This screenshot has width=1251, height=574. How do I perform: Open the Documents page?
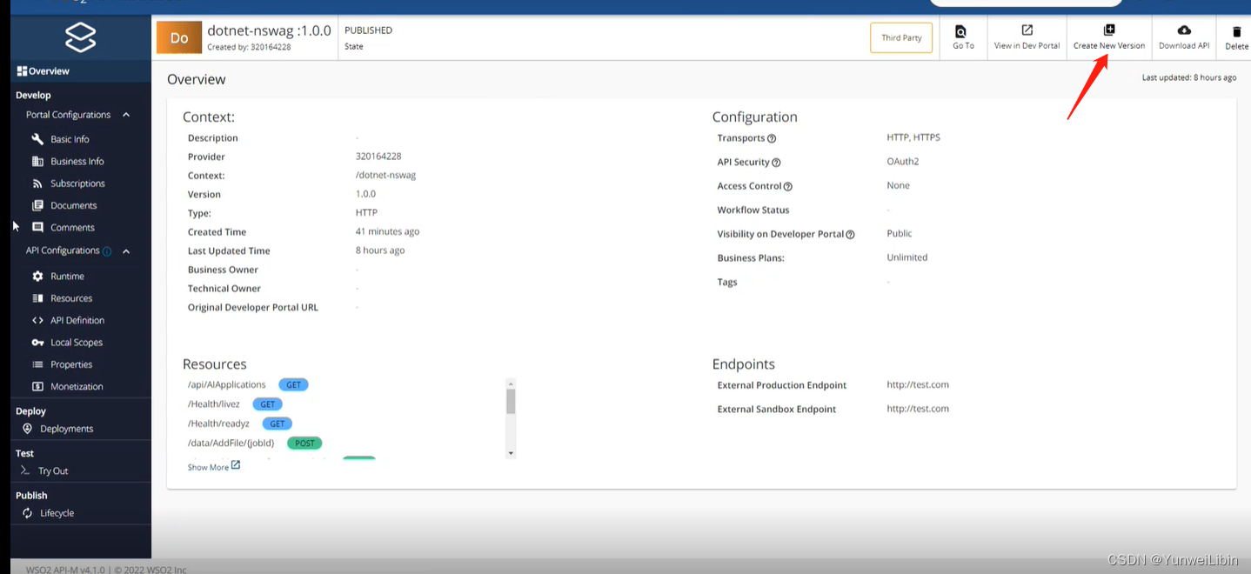click(x=74, y=205)
